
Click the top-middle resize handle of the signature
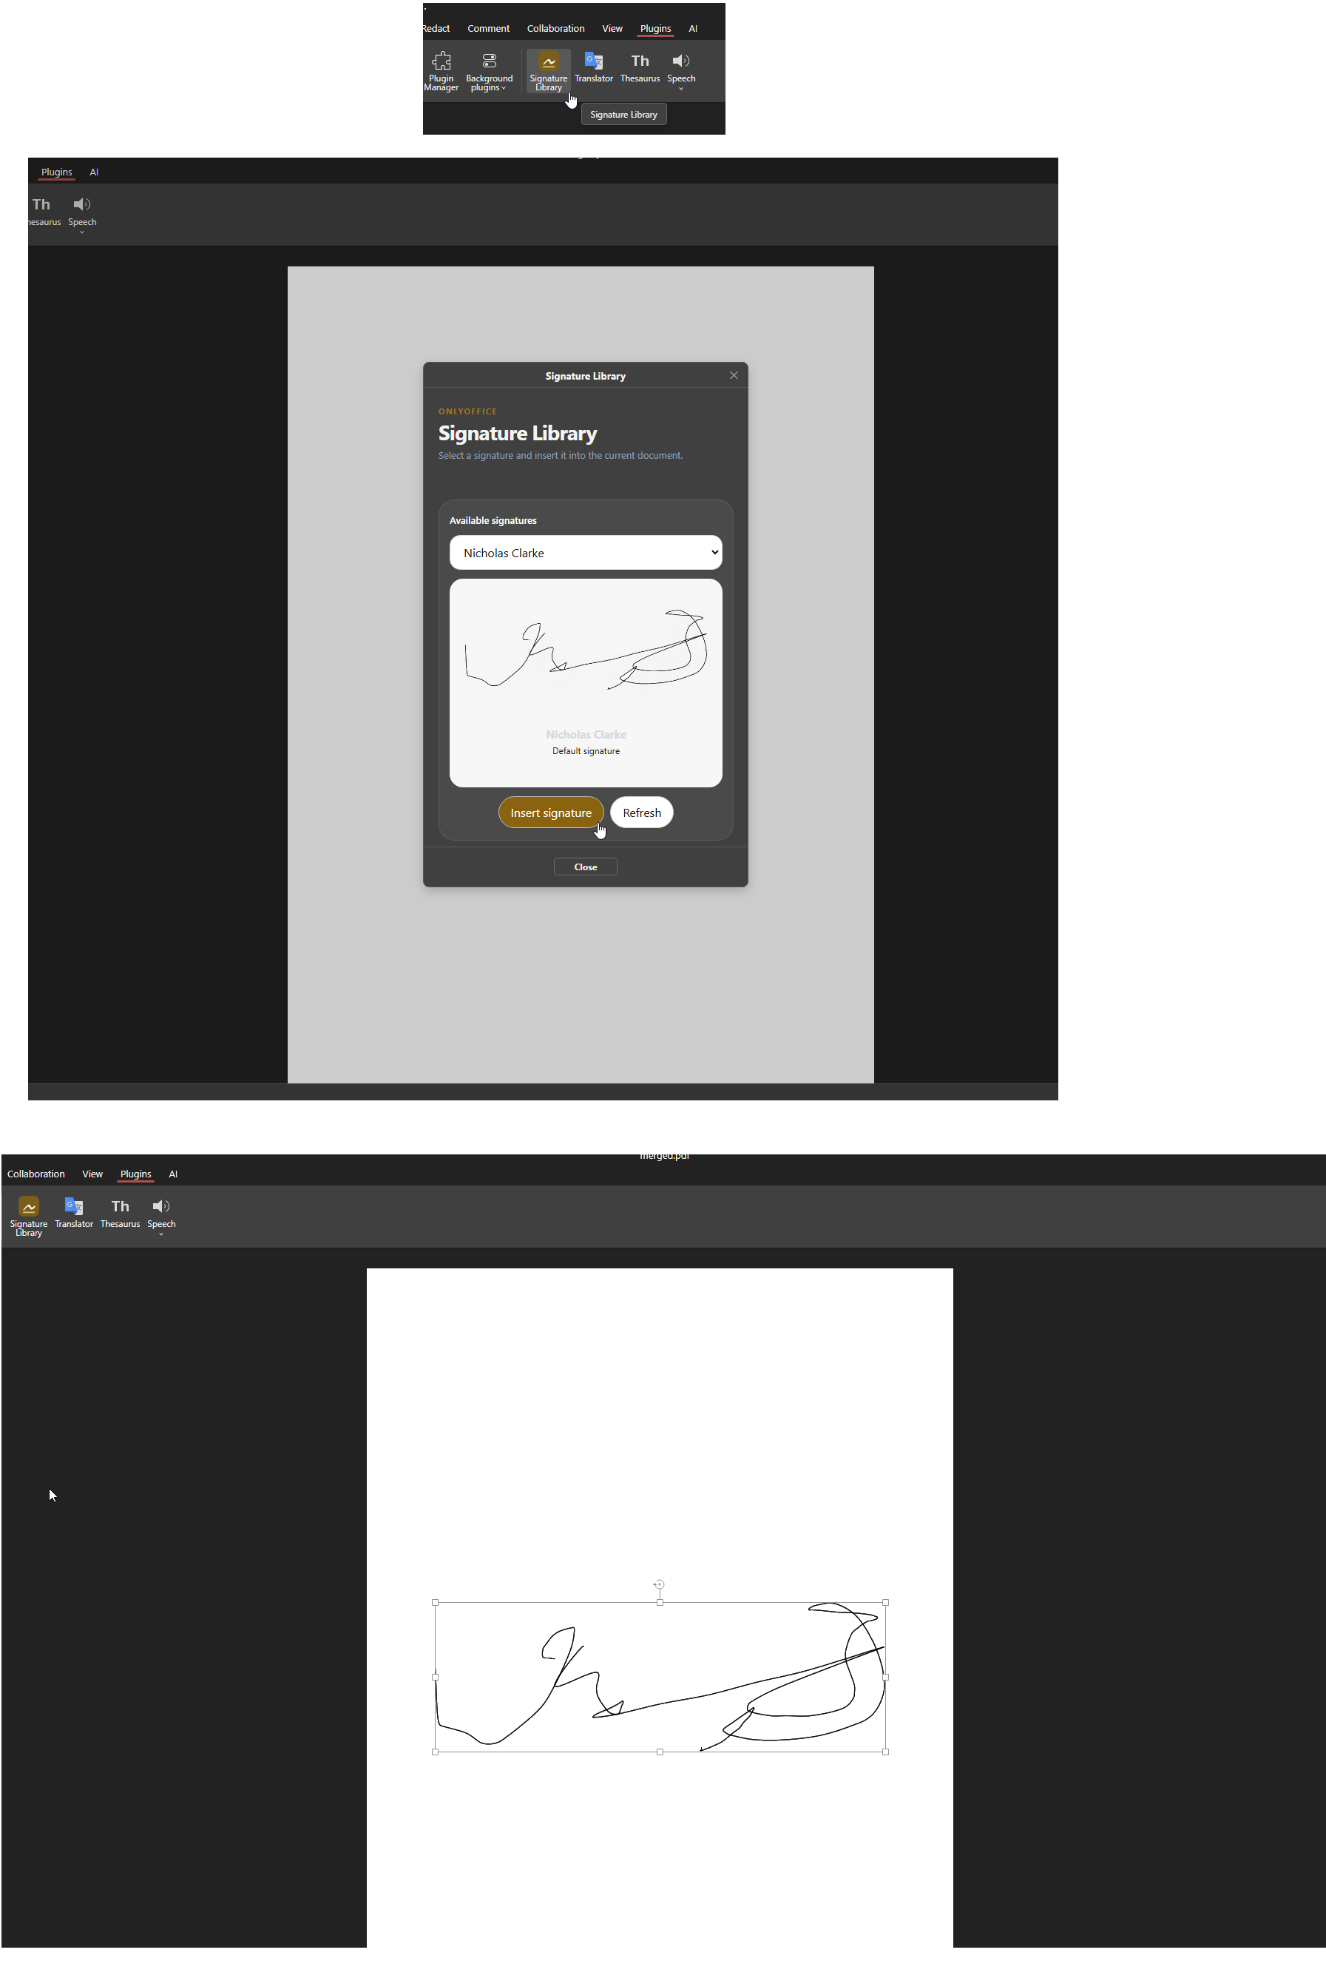click(660, 1602)
